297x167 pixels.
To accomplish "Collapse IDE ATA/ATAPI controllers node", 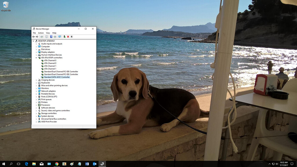I will [x=36, y=58].
